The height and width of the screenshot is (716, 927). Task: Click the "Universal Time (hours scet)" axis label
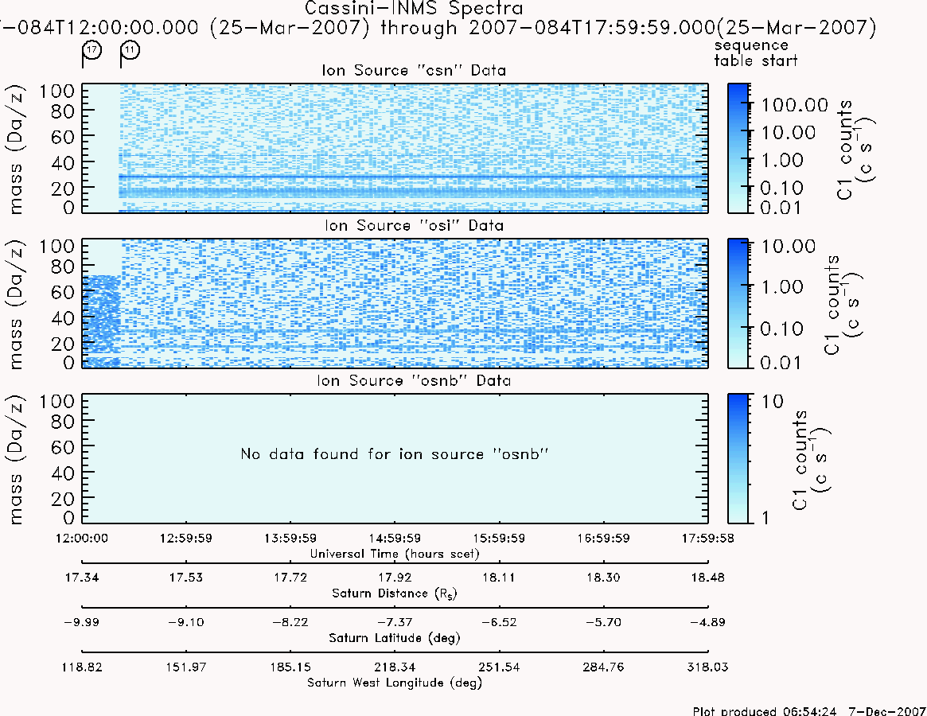click(x=395, y=554)
